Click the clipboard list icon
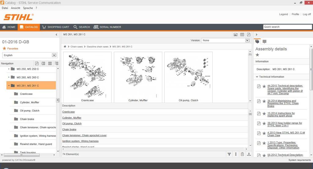This screenshot has height=169, width=313. [x=242, y=154]
